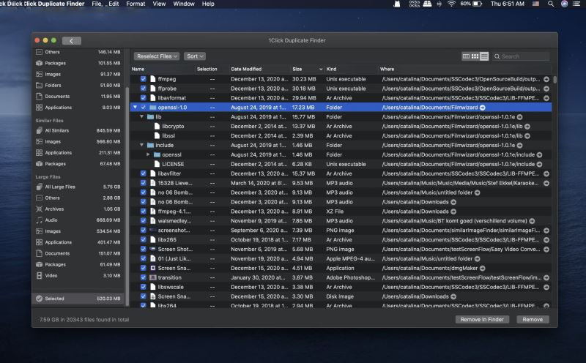Open Packages category under duplicates sidebar
This screenshot has width=586, height=363.
click(78, 63)
